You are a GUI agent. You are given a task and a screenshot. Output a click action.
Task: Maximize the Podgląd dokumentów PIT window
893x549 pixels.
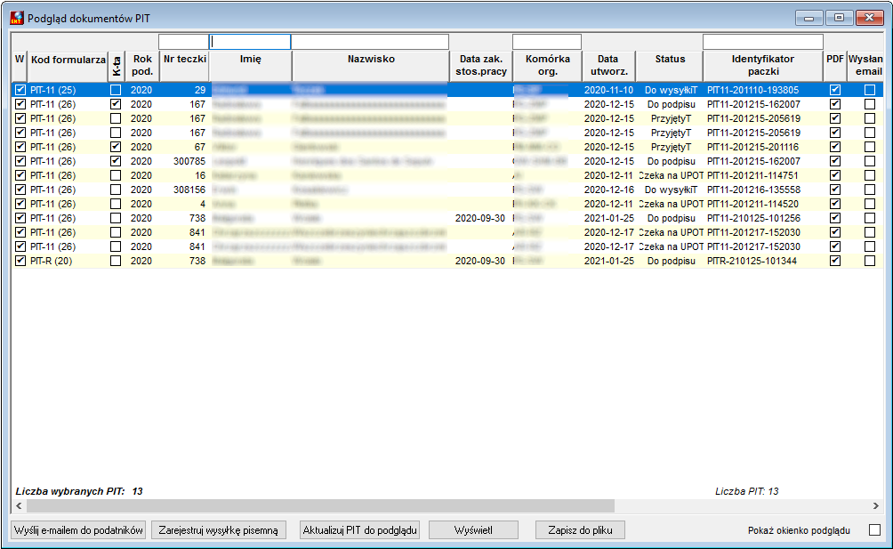click(x=839, y=18)
